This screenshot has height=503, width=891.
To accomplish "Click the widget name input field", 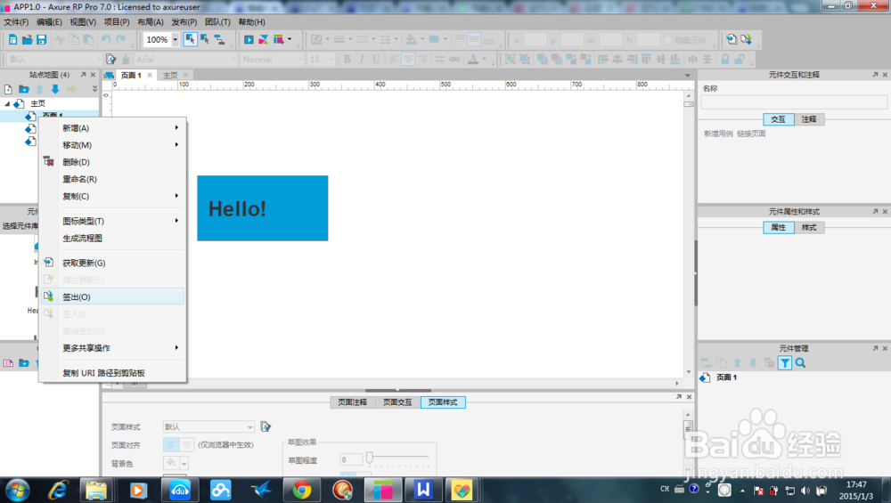I will point(794,101).
